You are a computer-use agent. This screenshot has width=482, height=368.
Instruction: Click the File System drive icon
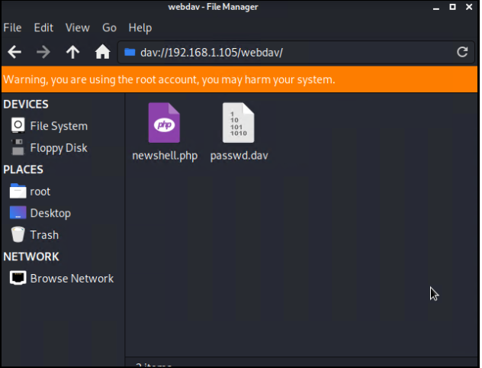click(x=18, y=125)
